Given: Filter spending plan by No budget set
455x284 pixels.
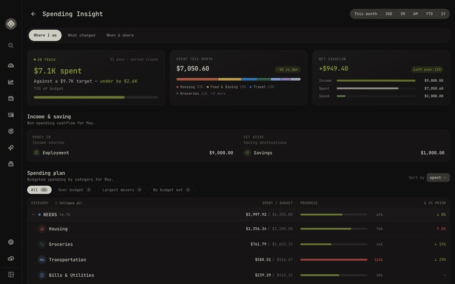Looking at the screenshot, I should pos(172,190).
